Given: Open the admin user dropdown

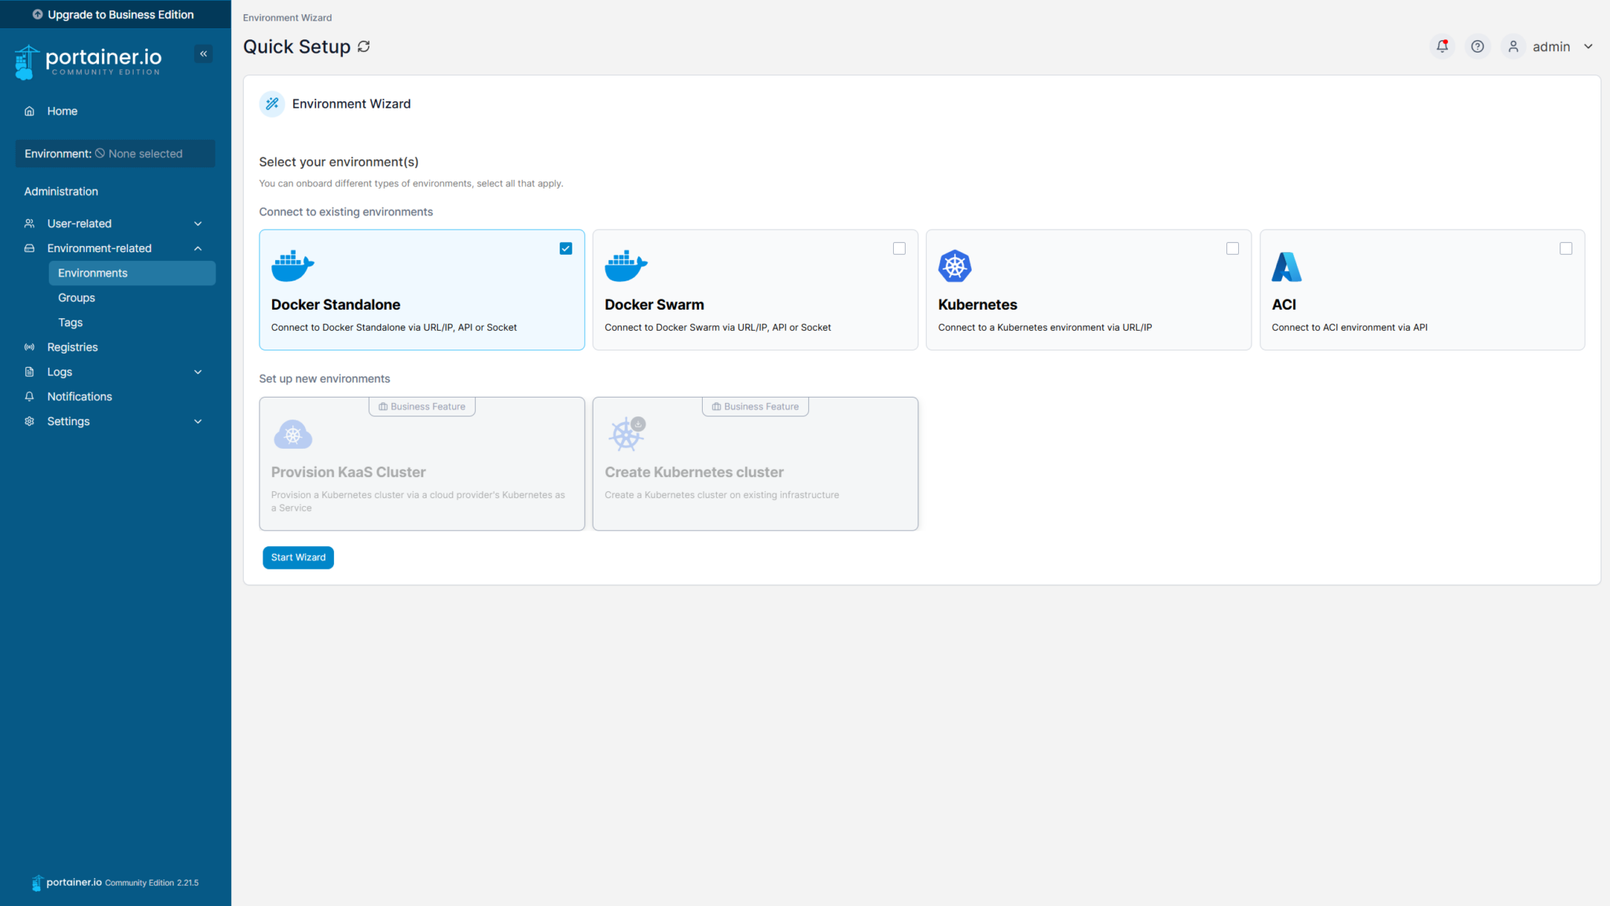Looking at the screenshot, I should pos(1552,46).
